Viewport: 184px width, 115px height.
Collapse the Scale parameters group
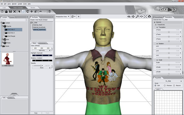pos(157,60)
